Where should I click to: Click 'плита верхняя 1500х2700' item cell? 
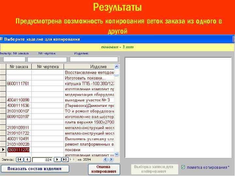89,122
